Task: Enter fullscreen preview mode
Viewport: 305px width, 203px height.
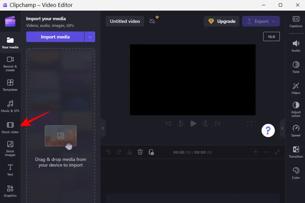Action: 250,123
